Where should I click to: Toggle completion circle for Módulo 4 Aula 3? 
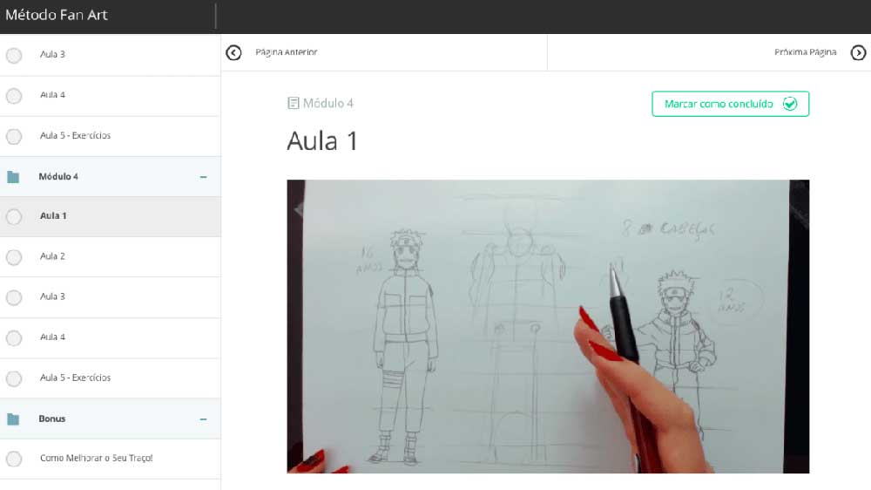click(x=14, y=297)
